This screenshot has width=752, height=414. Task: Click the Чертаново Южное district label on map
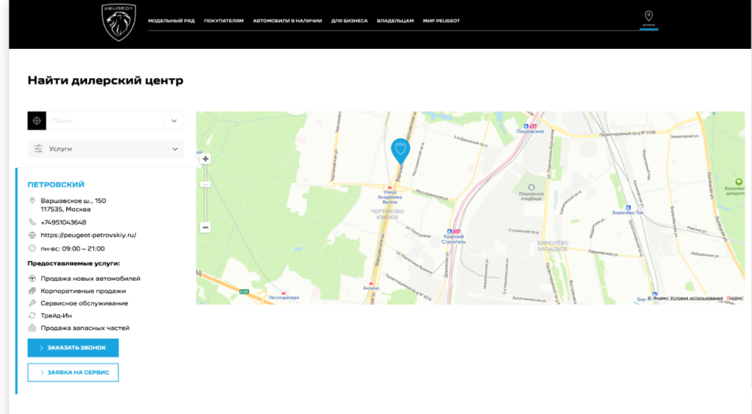point(387,215)
